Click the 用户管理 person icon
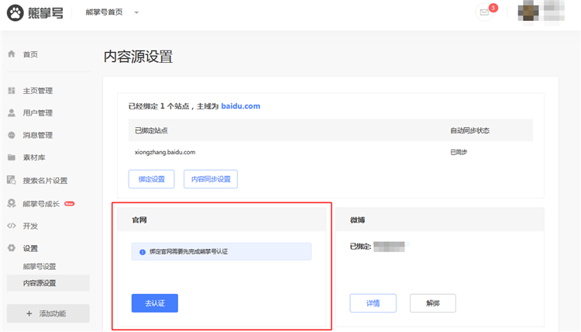The image size is (581, 332). (12, 113)
